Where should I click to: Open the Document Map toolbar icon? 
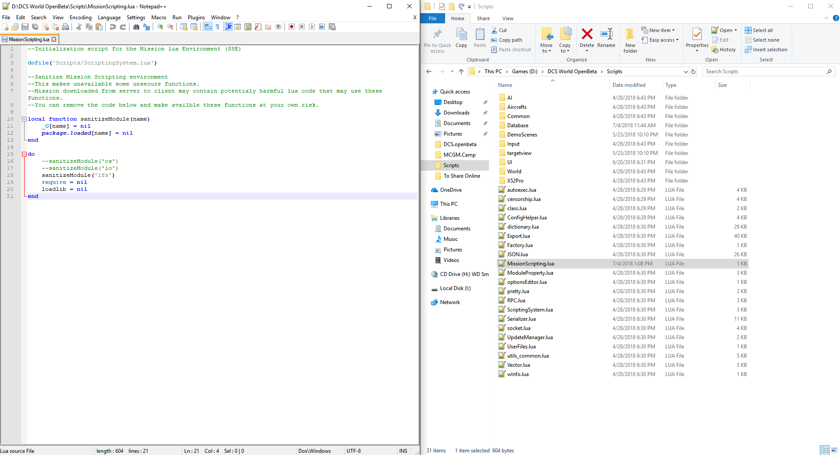[x=248, y=27]
